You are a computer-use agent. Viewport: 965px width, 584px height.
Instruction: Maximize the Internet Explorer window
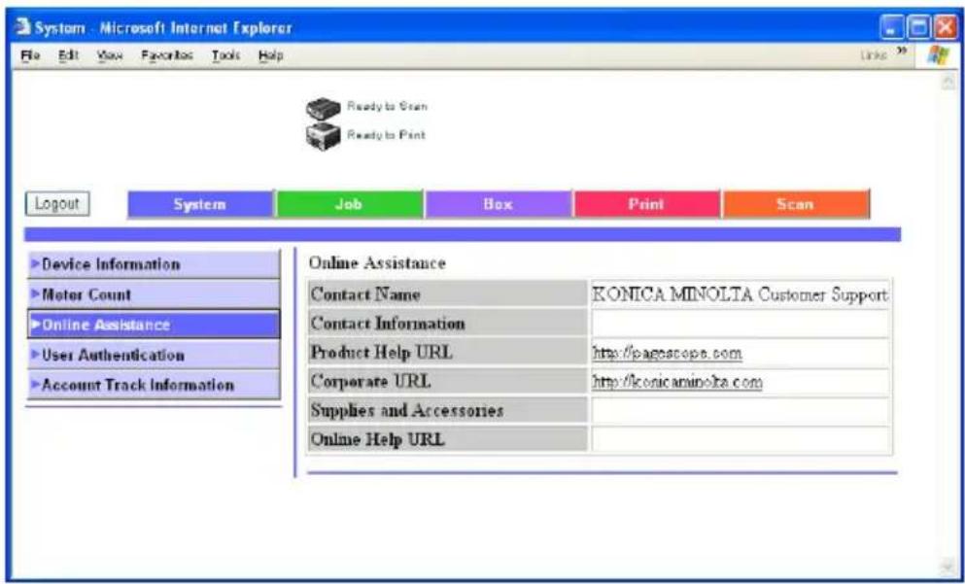coord(917,27)
